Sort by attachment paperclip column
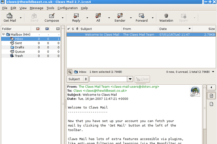This screenshot has height=144, width=217. [77, 29]
